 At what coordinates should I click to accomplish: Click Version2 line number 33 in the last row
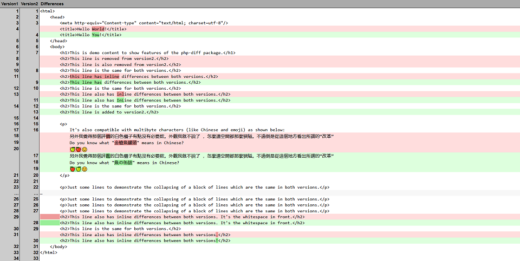(36, 258)
